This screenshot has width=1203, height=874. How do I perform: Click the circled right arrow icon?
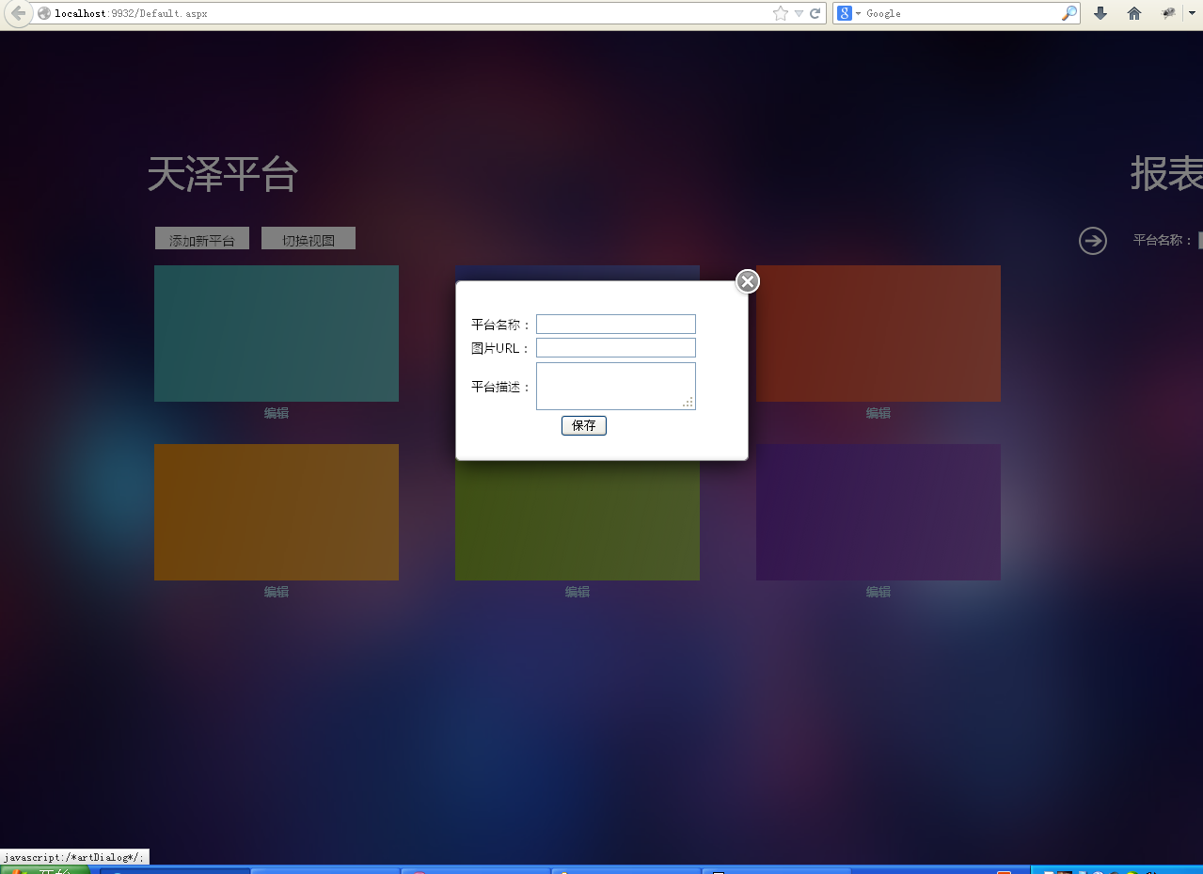click(x=1093, y=241)
